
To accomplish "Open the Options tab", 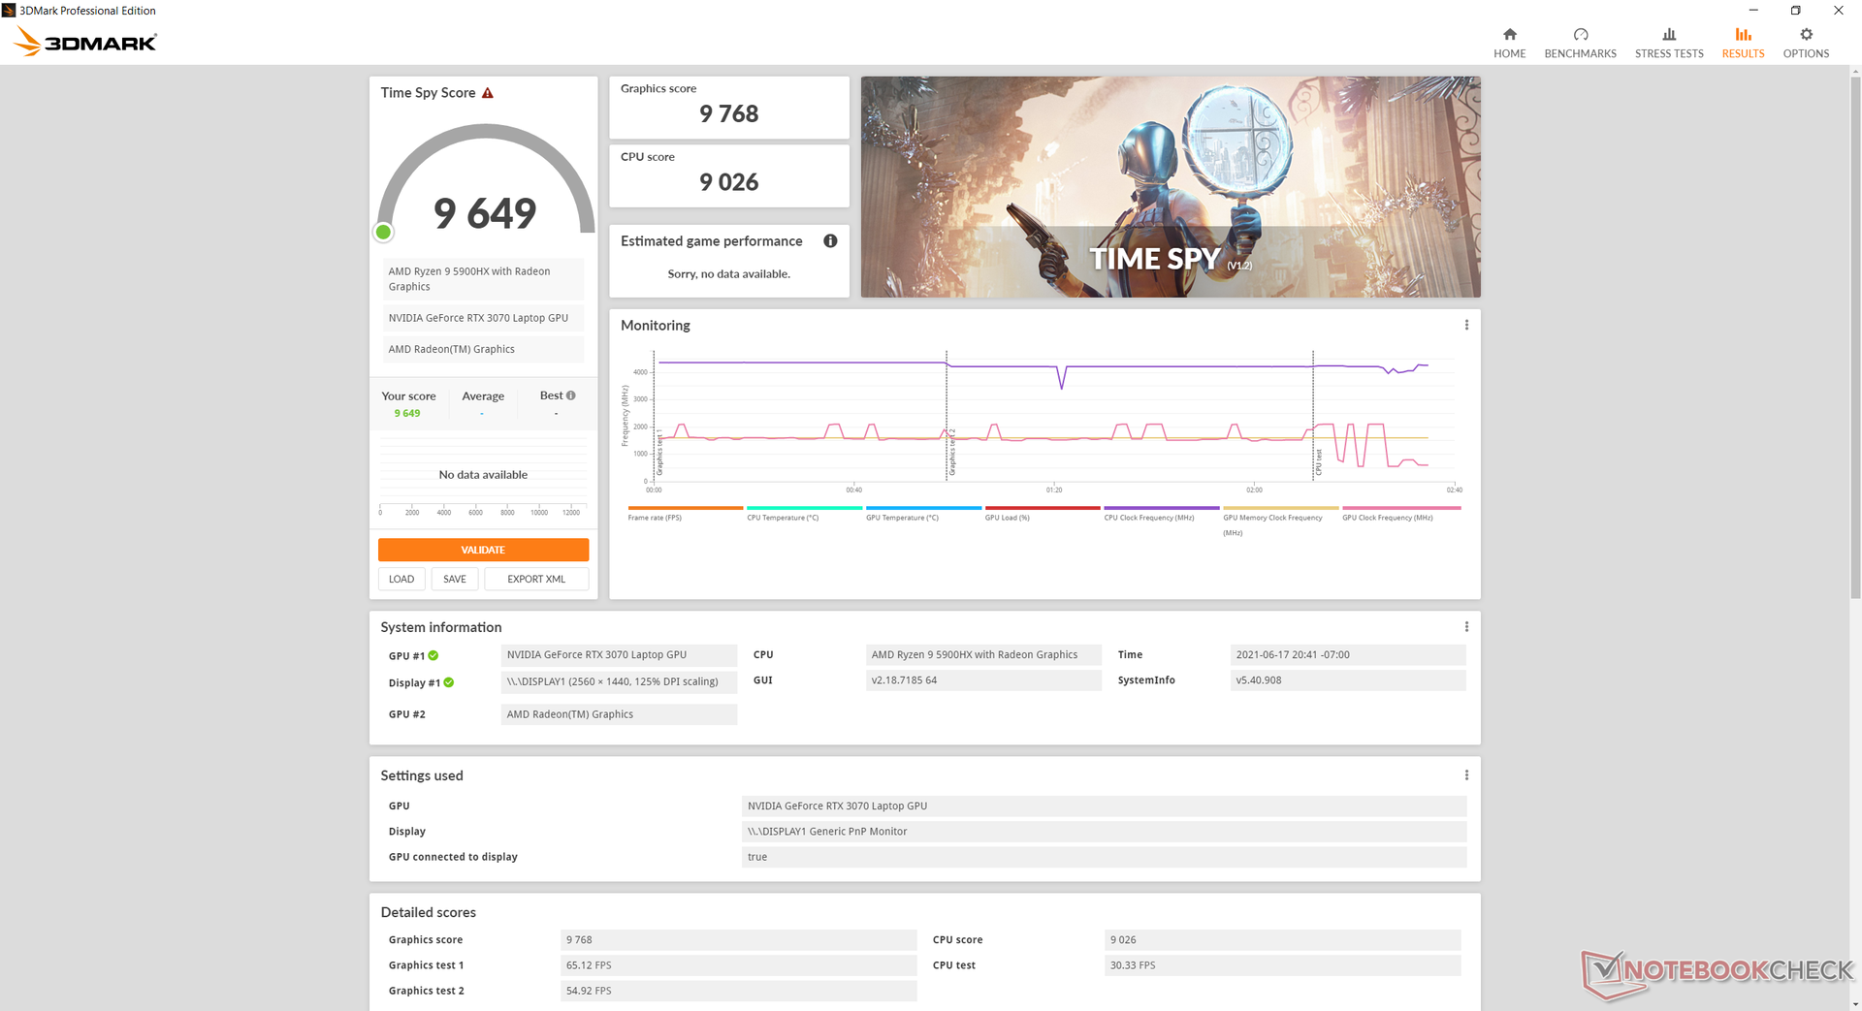I will coord(1806,43).
